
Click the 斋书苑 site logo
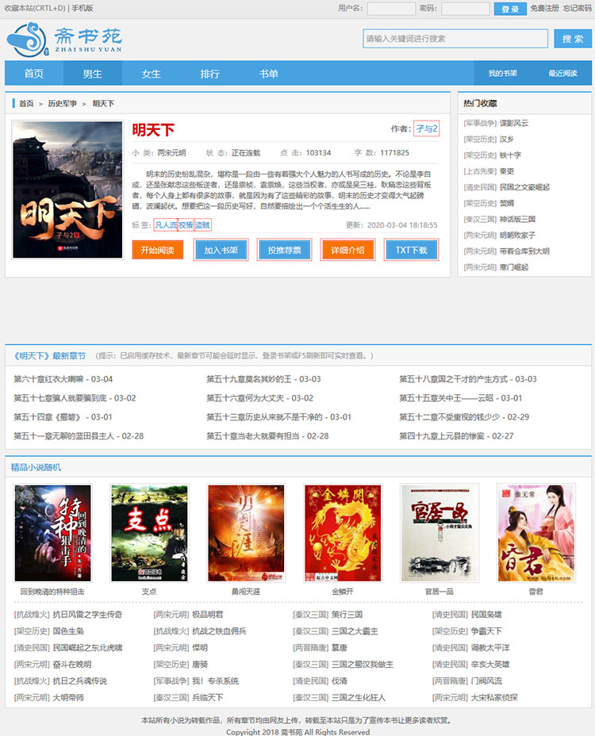[x=65, y=40]
